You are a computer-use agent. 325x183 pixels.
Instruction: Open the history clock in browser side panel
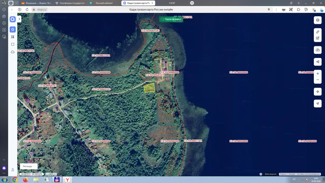[x=4, y=10]
